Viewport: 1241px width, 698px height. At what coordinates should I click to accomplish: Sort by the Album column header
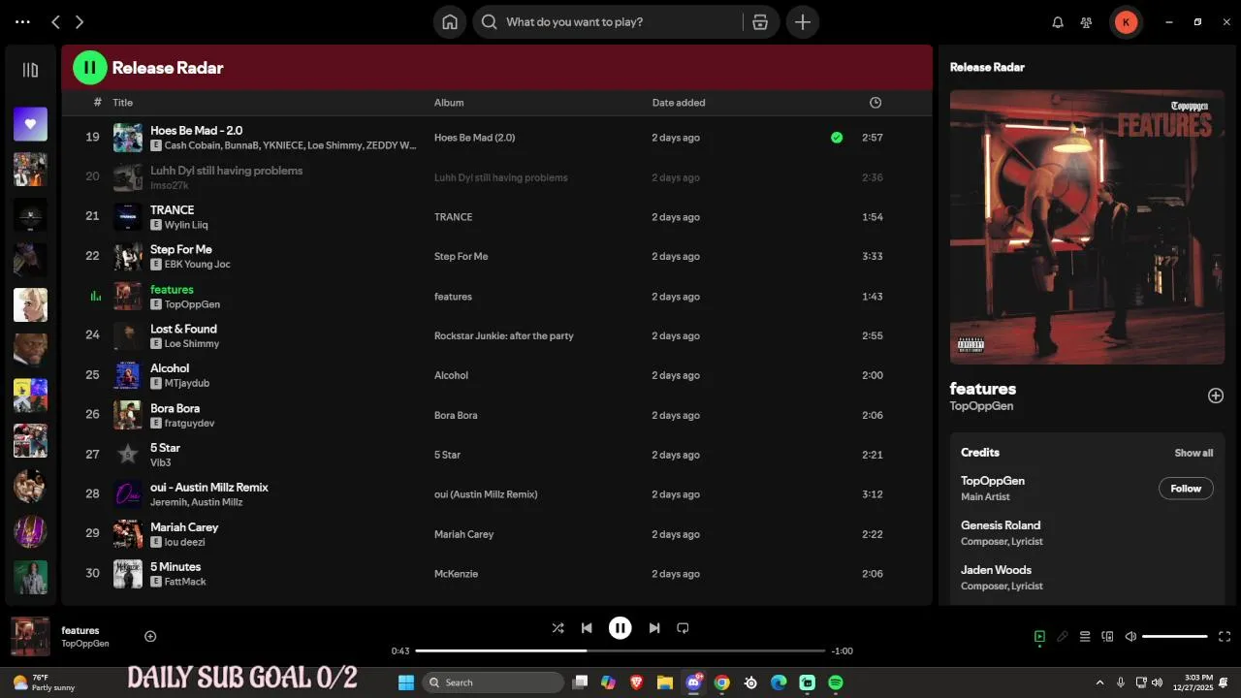[x=449, y=103]
